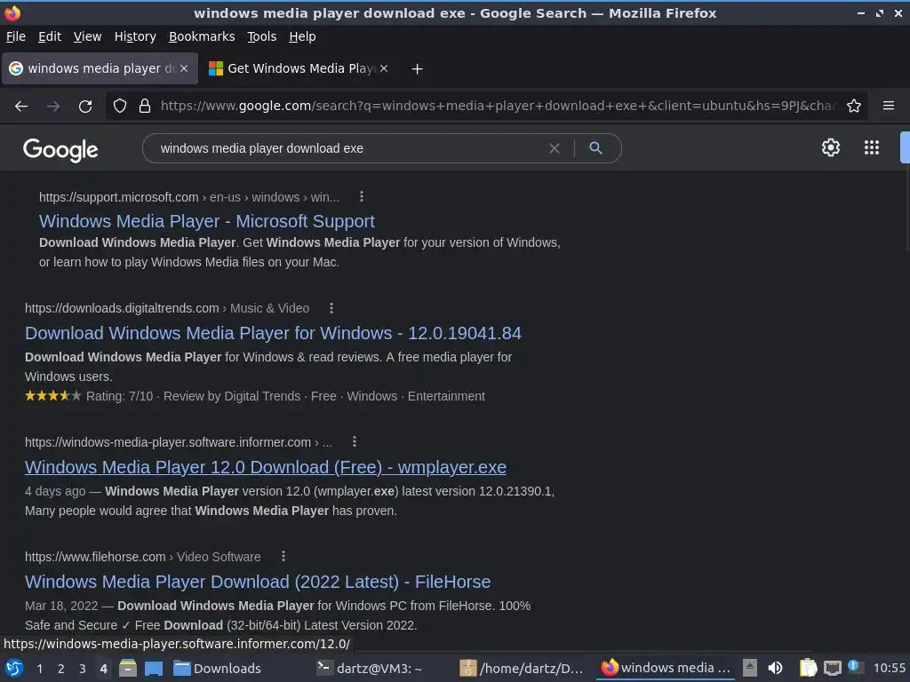Open the Edit menu

click(50, 36)
